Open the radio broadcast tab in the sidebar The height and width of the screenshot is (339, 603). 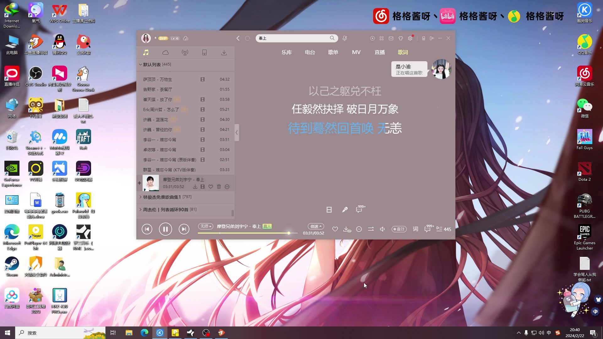185,52
